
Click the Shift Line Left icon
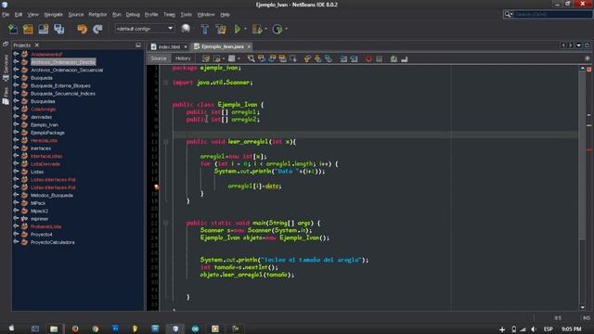[343, 58]
